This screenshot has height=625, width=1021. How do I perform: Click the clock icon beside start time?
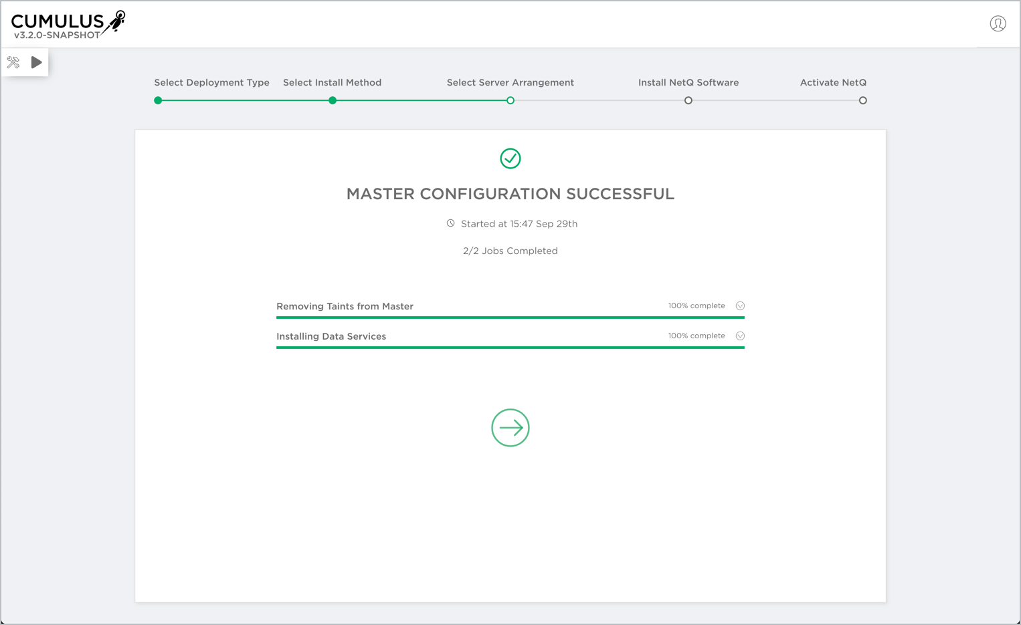451,223
